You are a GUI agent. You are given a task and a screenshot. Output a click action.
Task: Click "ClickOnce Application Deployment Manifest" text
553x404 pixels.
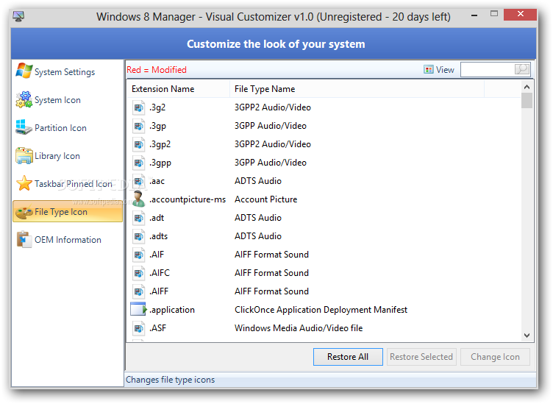pyautogui.click(x=321, y=310)
